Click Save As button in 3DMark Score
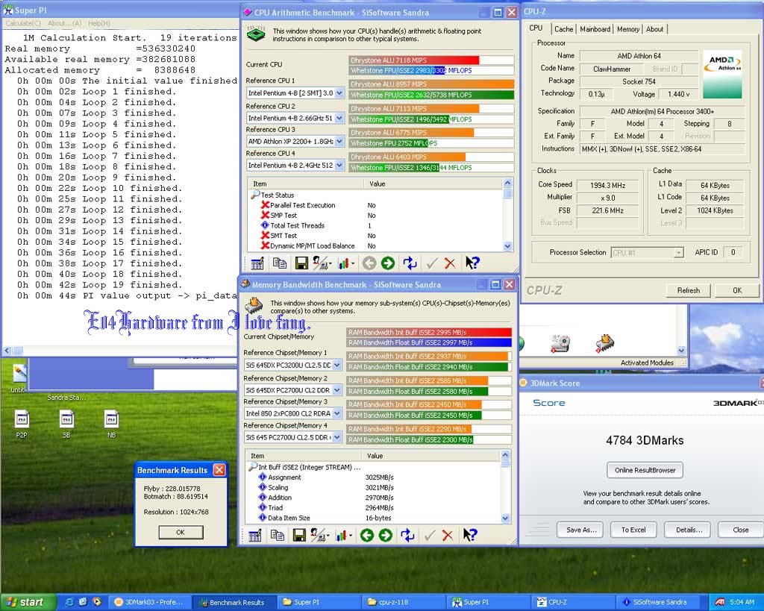 pyautogui.click(x=581, y=530)
